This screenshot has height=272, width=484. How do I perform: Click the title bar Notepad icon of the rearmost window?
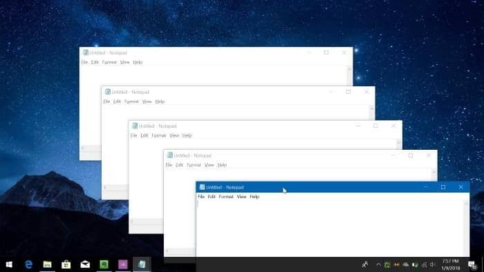[86, 52]
